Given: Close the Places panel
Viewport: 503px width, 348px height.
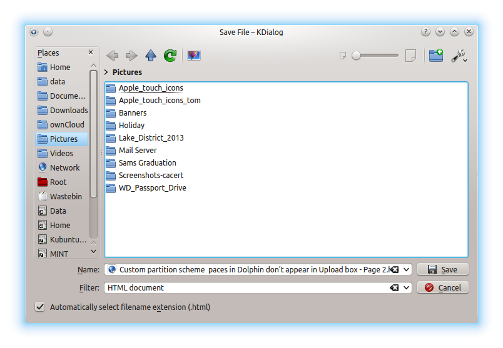Looking at the screenshot, I should [x=91, y=52].
